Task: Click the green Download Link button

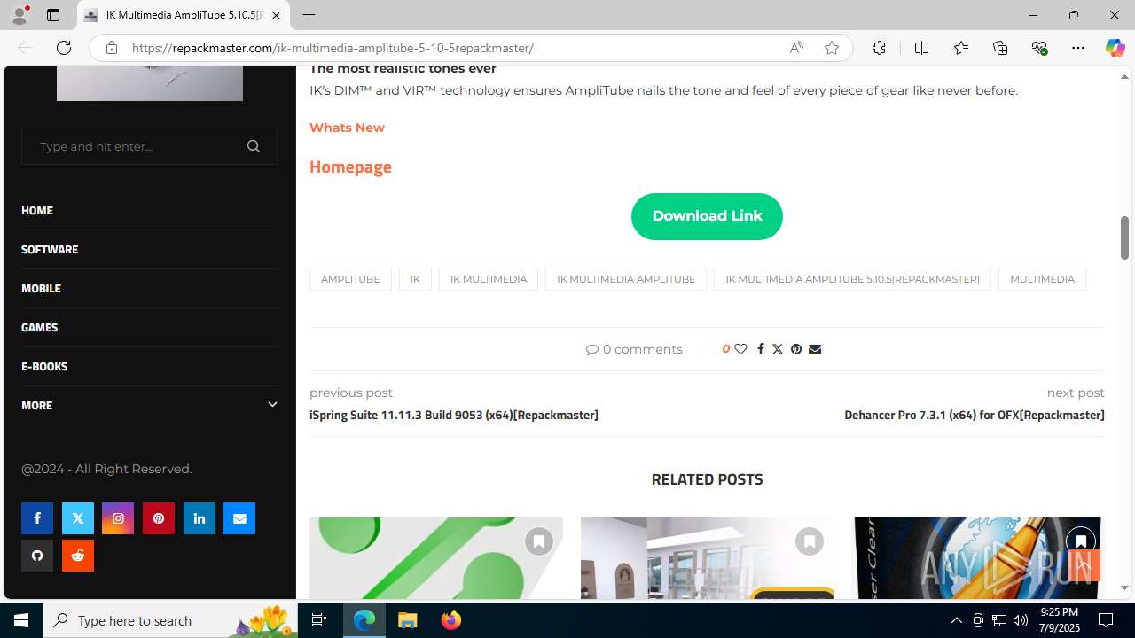Action: 707,216
